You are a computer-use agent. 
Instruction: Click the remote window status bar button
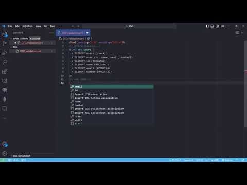pos(3,160)
